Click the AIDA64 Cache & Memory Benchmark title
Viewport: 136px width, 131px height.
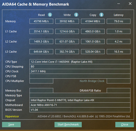point(36,4)
